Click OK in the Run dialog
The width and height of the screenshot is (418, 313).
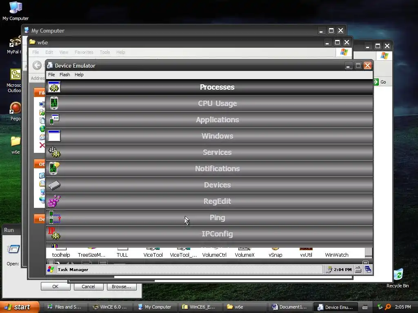coord(56,287)
